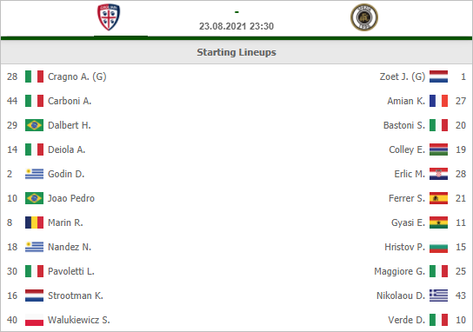The height and width of the screenshot is (332, 473).
Task: Click the Greek flag next to Nikolaou D.
Action: (x=438, y=295)
